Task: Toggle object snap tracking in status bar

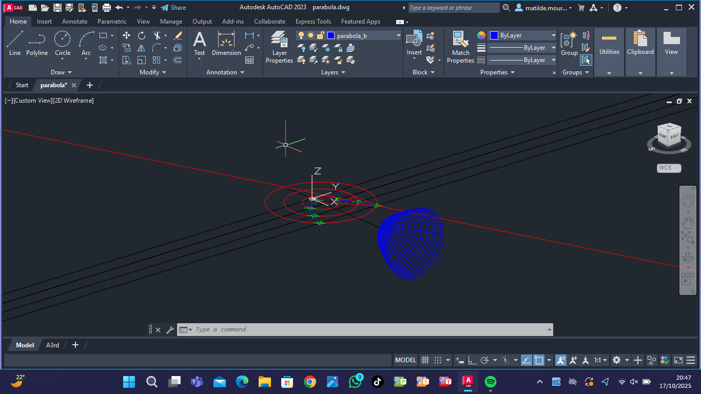Action: (x=527, y=360)
